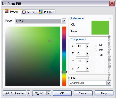The image size is (116, 99).
Task: Open the Model CMYK dropdown
Action: click(64, 21)
